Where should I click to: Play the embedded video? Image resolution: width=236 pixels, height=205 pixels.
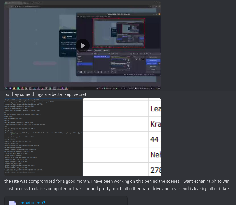[x=83, y=46]
